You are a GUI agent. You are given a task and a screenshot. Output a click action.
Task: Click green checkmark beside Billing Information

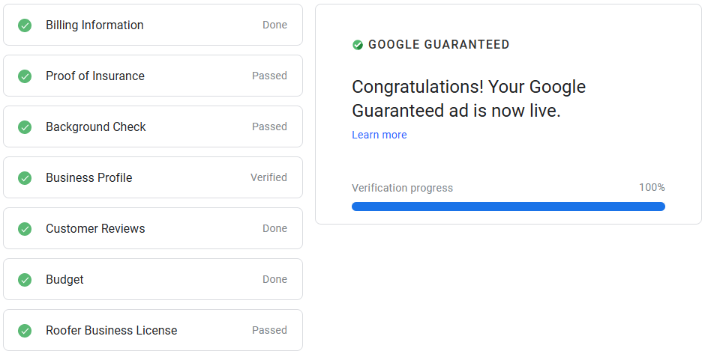click(25, 25)
